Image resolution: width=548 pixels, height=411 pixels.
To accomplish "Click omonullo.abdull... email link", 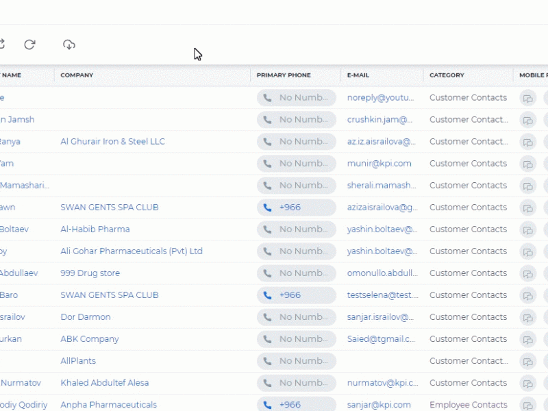I will click(383, 273).
